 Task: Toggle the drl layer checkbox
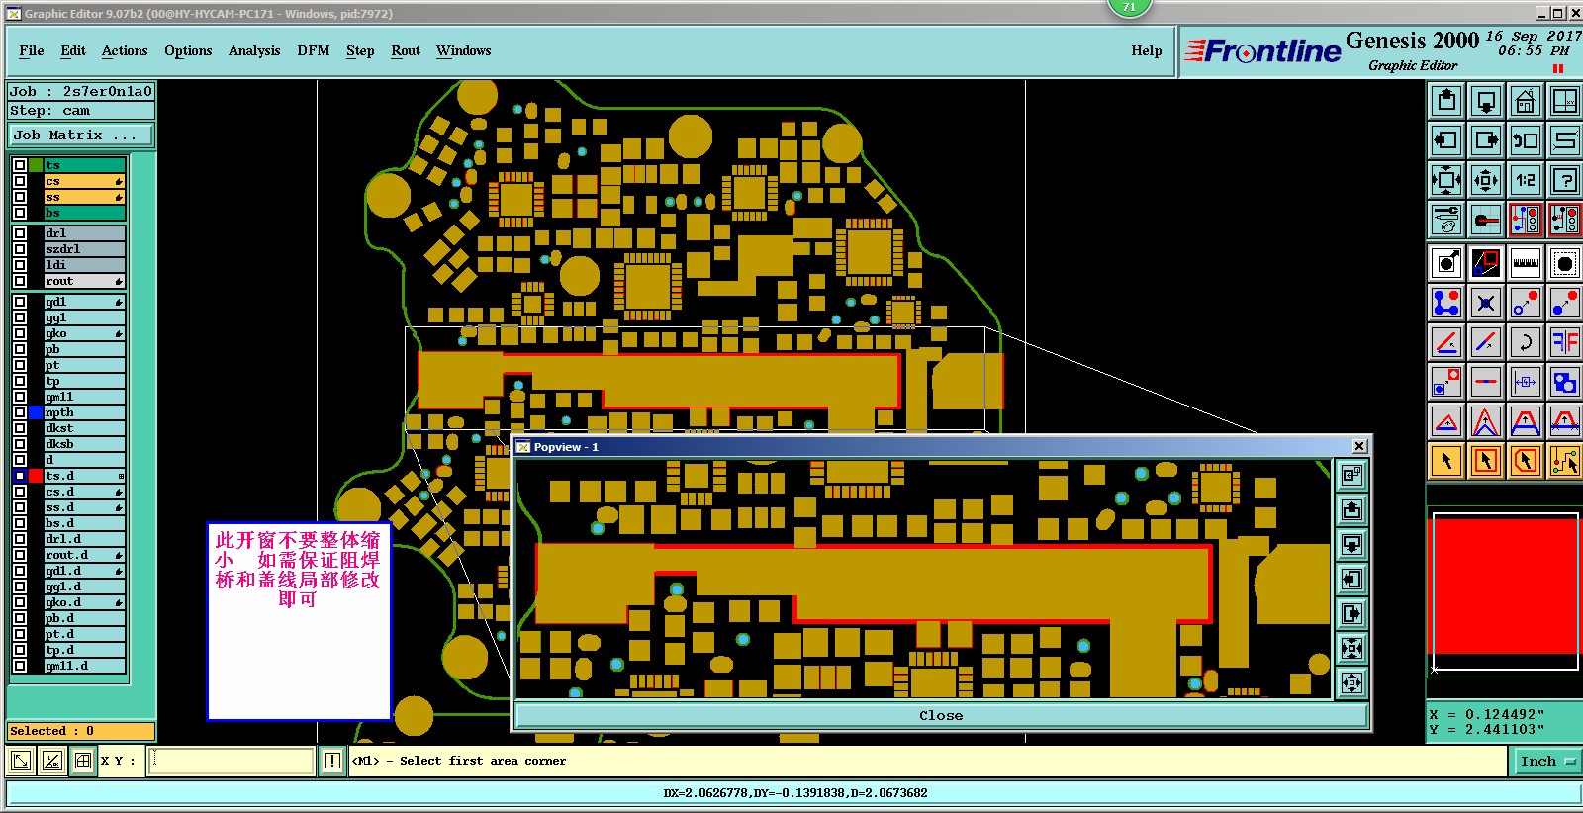20,233
